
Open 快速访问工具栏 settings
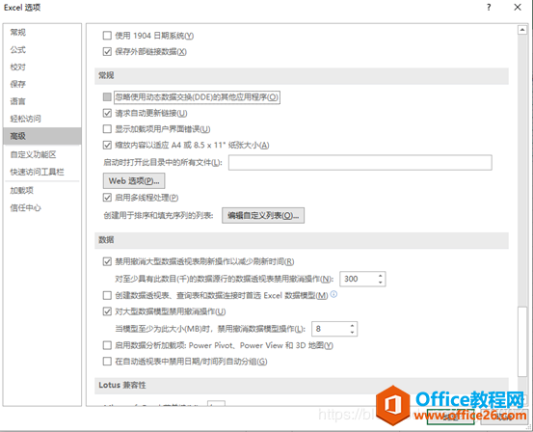42,172
